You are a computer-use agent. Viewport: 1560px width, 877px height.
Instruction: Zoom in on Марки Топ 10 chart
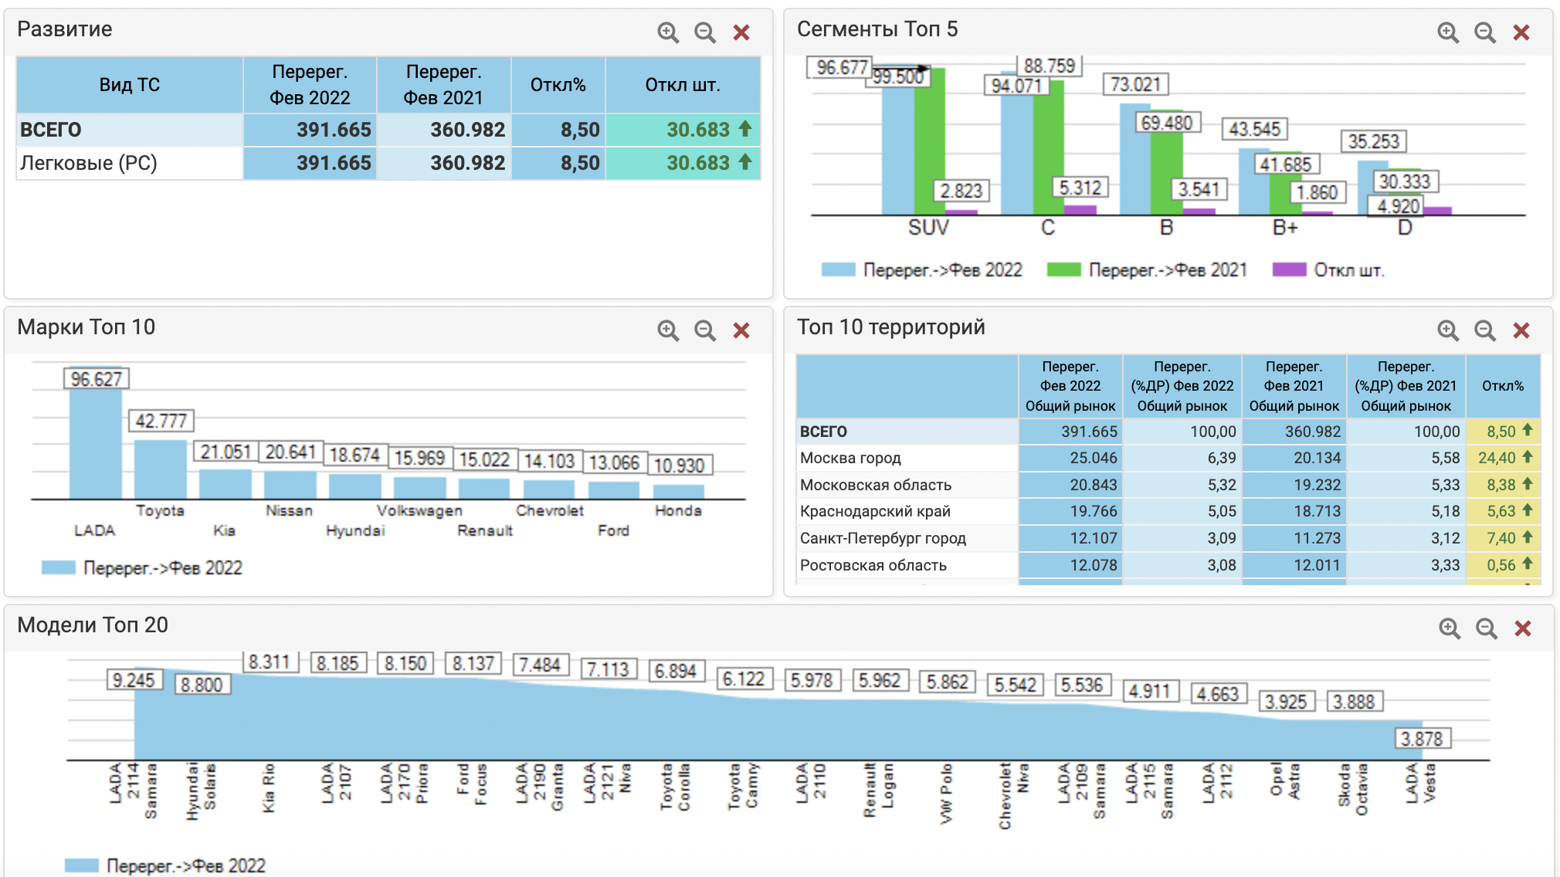tap(668, 330)
